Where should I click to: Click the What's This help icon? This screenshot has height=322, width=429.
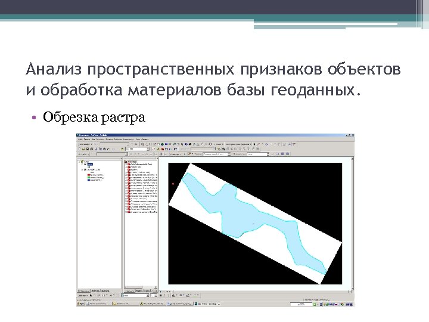pos(175,149)
